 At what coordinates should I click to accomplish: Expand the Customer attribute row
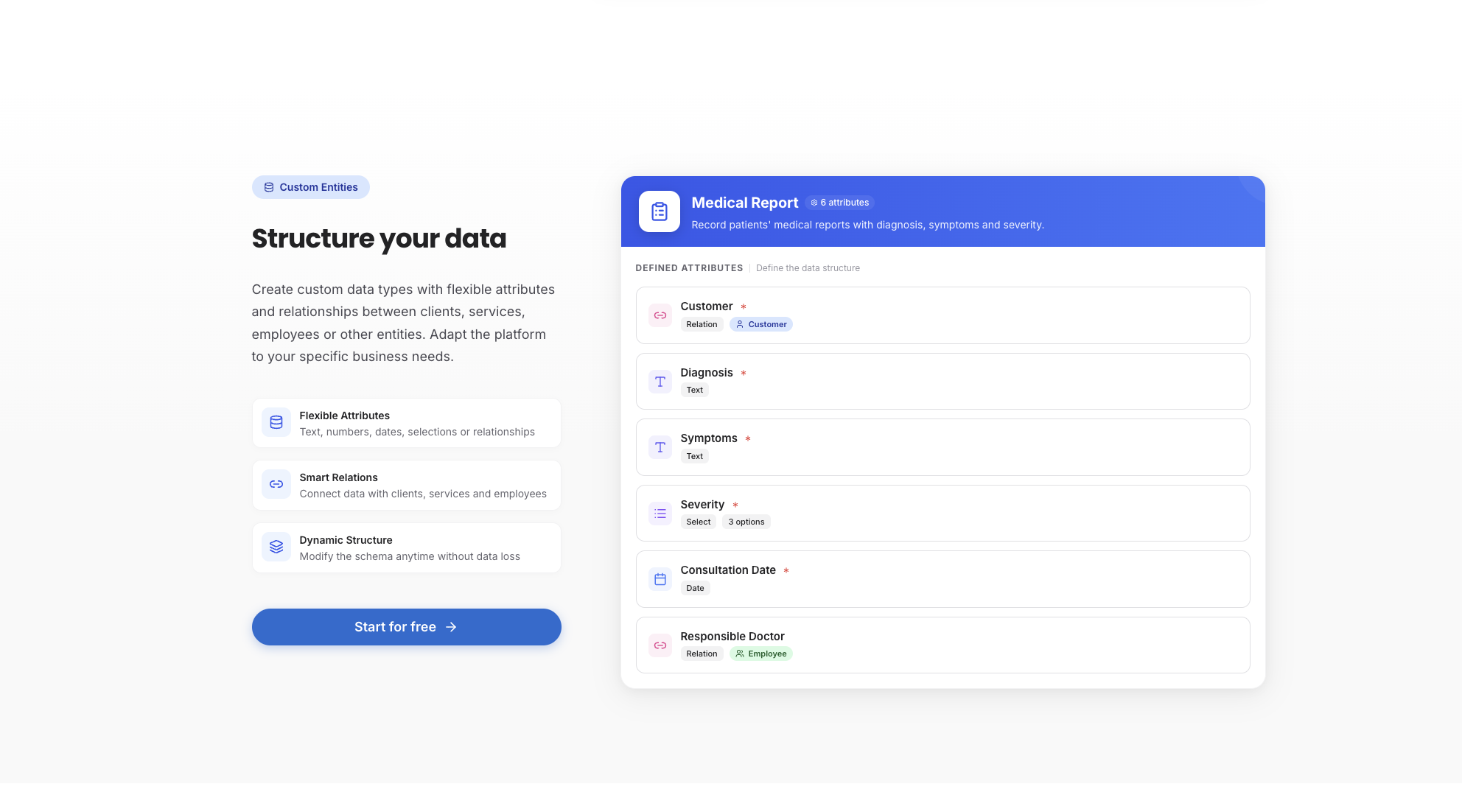coord(942,315)
